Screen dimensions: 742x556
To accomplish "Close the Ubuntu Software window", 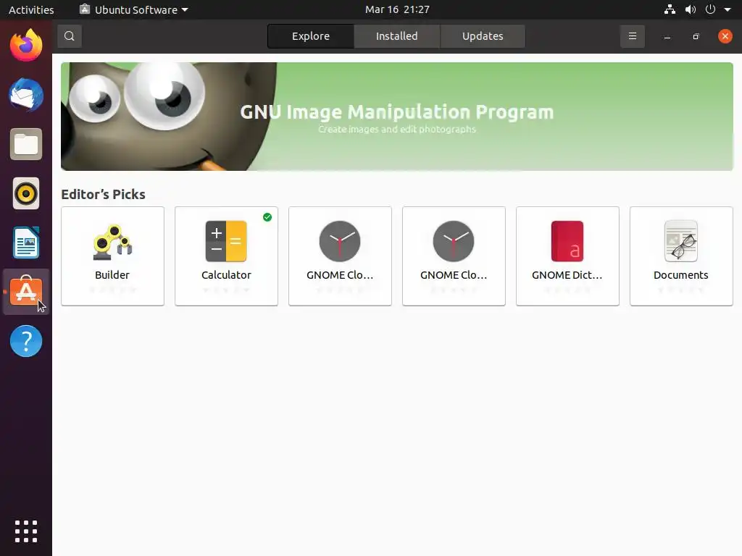I will pos(725,36).
